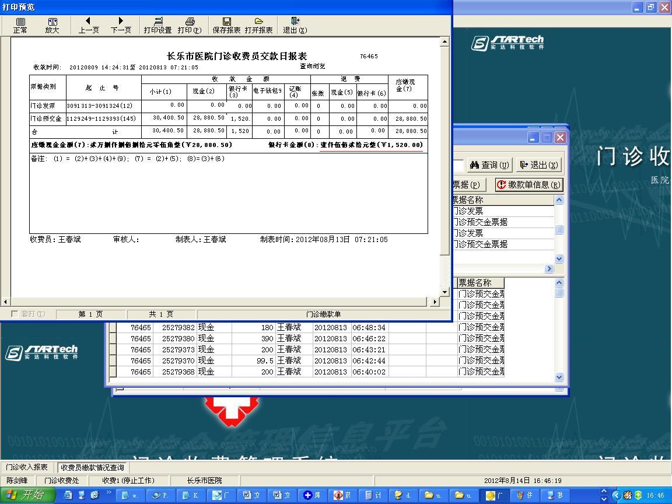The image size is (672, 504).
Task: Select grid row with receipt 25279368
Action: [306, 372]
